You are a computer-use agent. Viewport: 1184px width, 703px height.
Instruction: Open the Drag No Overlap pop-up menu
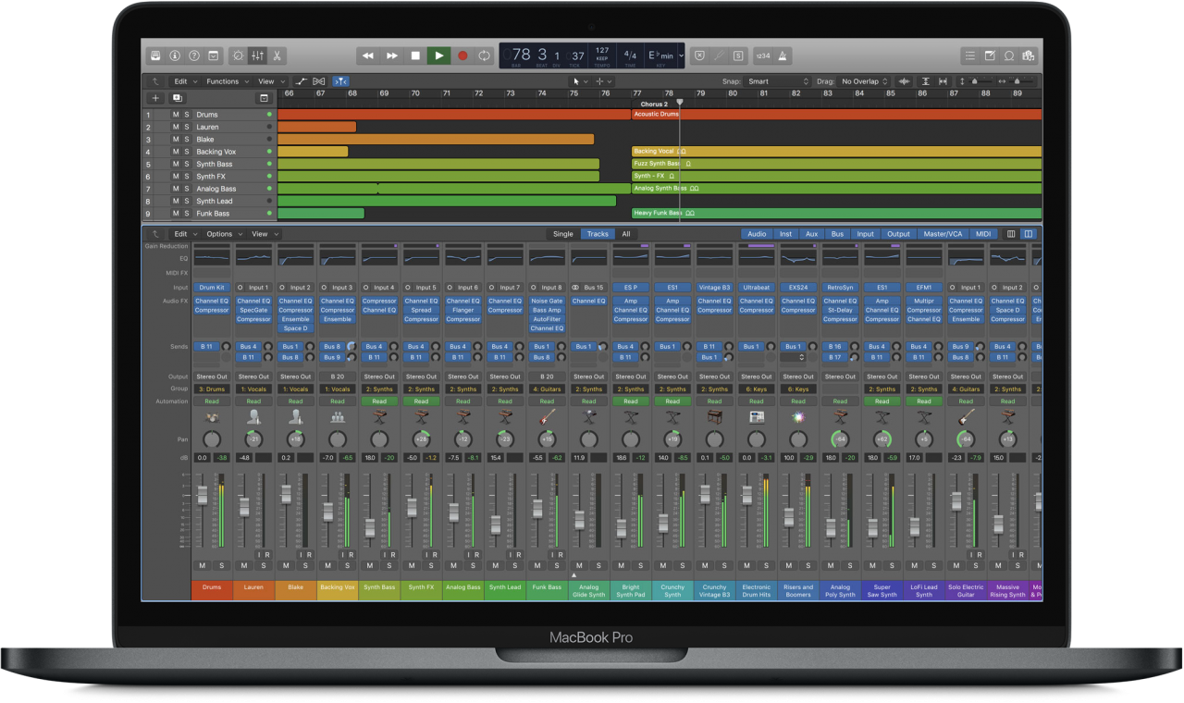pyautogui.click(x=864, y=81)
